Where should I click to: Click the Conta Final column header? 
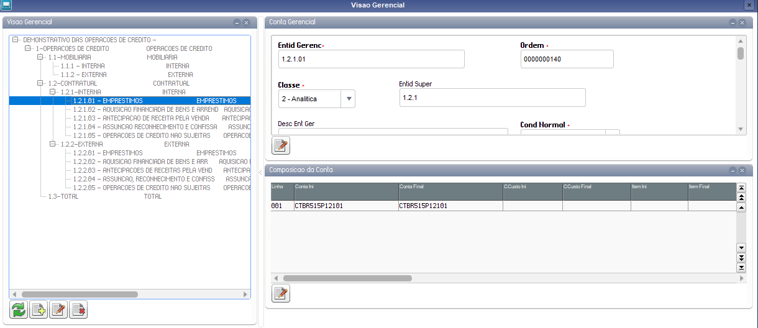[x=450, y=191]
